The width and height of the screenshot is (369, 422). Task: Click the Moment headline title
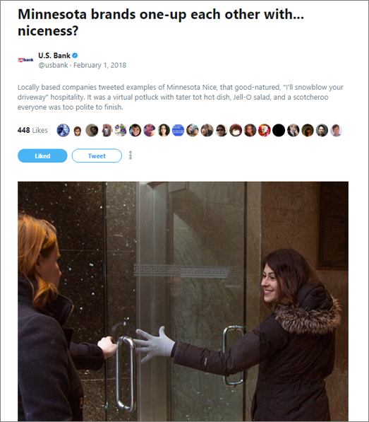(161, 22)
